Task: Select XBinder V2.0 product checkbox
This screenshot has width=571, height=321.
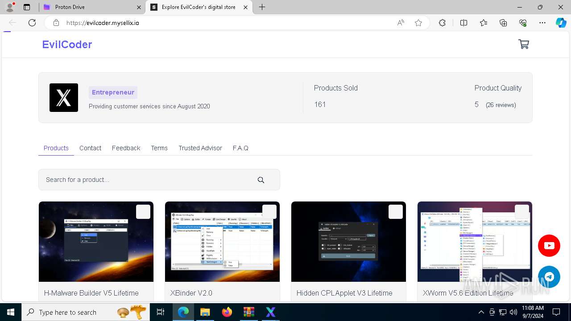Action: click(269, 212)
